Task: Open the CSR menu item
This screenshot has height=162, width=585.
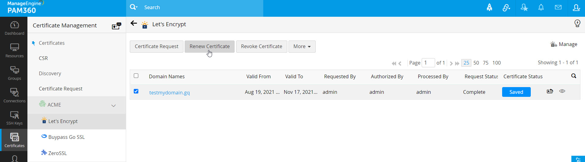Action: 43,58
